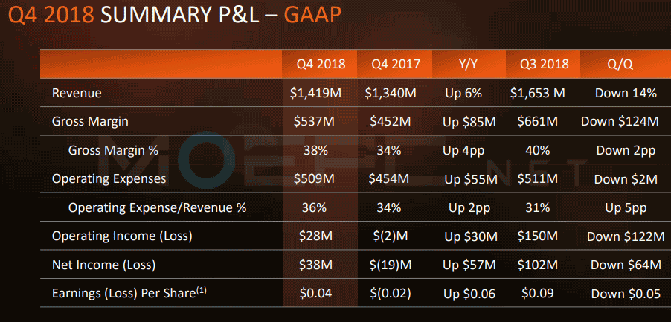671x322 pixels.
Task: Select the Q4 2017 revenue value '$1,340M'
Action: 391,93
